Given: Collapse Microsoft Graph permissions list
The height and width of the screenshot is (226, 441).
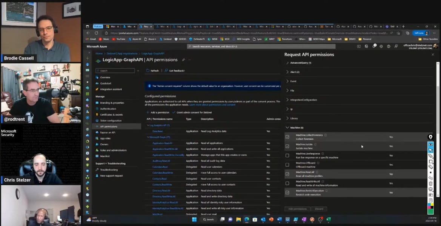Looking at the screenshot, I should tap(148, 137).
